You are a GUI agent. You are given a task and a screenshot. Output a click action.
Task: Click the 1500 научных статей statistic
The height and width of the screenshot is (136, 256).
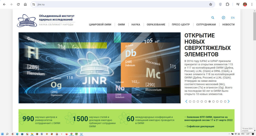(x=94, y=122)
